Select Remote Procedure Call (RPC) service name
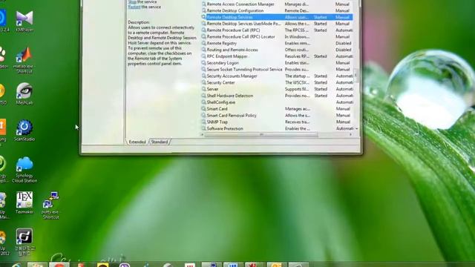 [233, 30]
